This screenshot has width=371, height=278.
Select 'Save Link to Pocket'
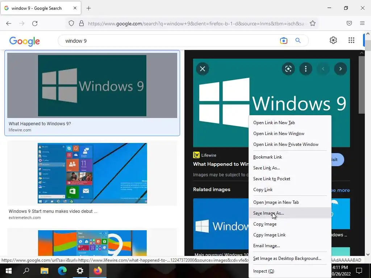tap(290, 179)
